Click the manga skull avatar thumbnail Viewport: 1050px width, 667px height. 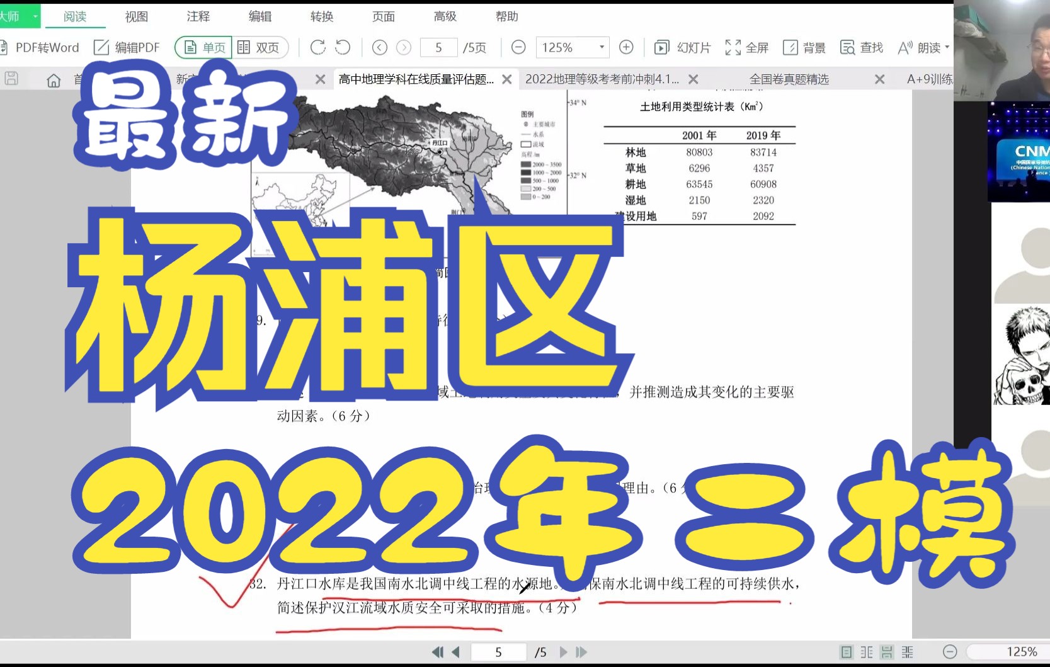(1022, 355)
